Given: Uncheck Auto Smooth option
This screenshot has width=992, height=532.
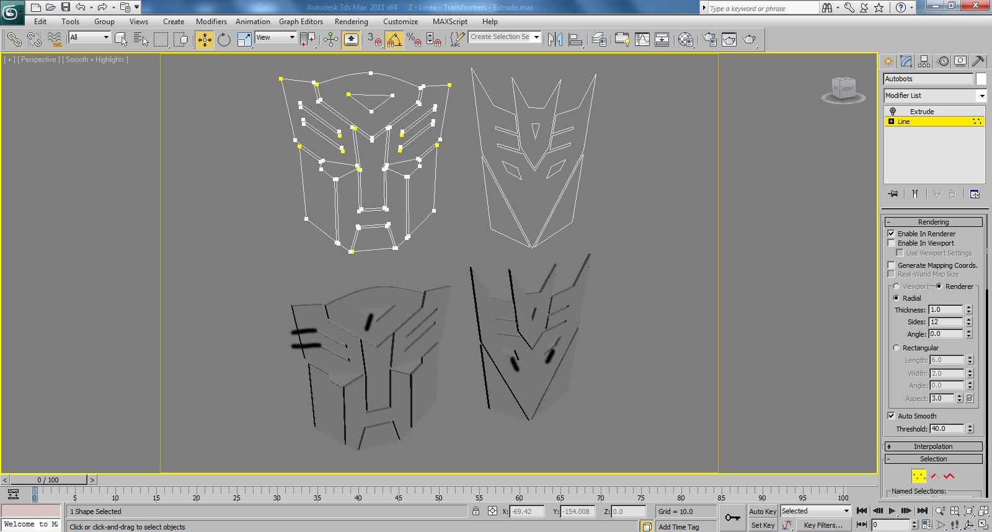Looking at the screenshot, I should click(891, 416).
